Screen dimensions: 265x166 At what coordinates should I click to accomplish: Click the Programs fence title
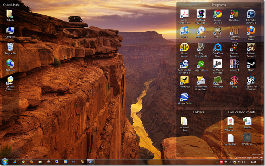219,5
